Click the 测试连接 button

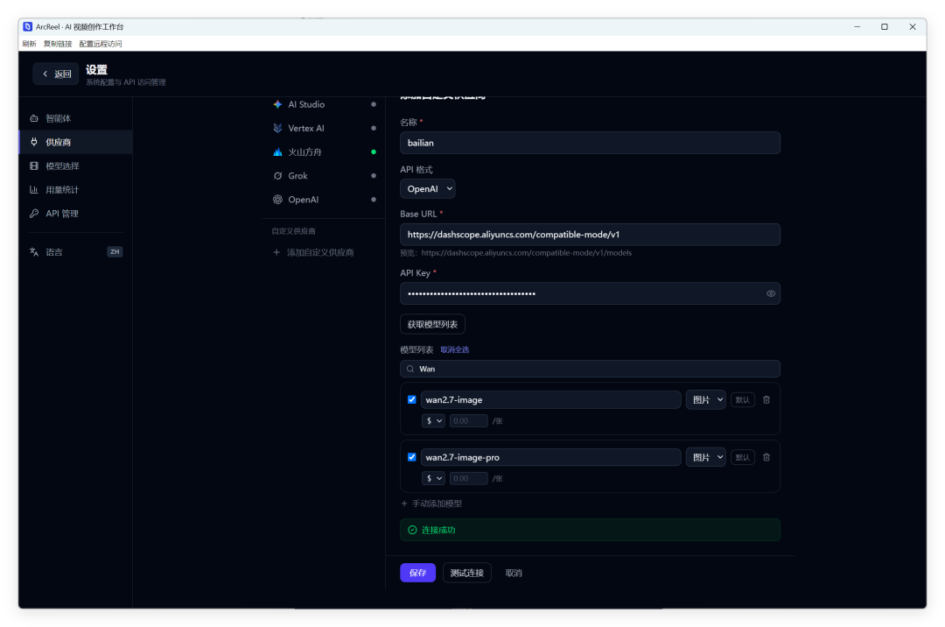pos(467,573)
